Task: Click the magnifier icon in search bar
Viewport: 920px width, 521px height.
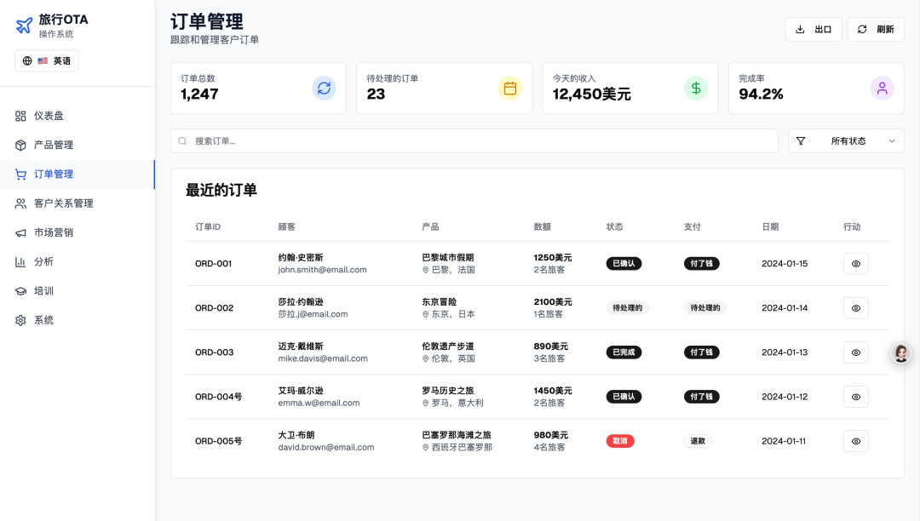Action: click(183, 141)
